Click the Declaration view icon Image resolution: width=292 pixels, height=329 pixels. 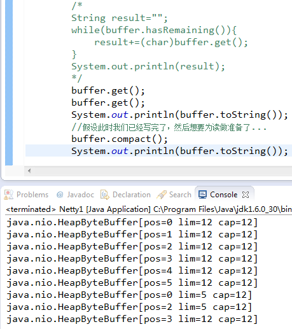coord(105,195)
